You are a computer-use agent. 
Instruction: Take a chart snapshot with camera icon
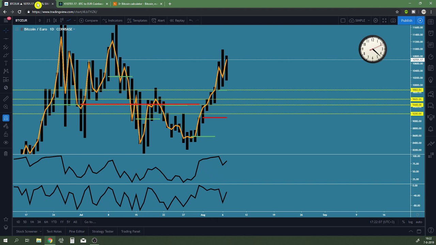pos(393,20)
